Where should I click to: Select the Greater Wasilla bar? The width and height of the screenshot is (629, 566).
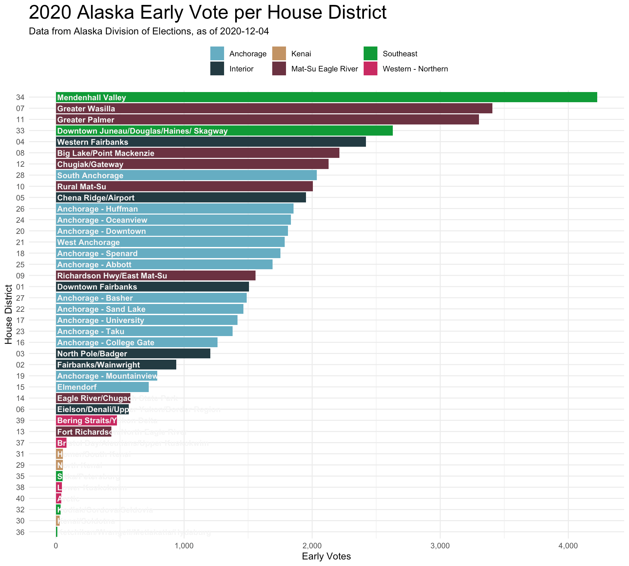(274, 108)
